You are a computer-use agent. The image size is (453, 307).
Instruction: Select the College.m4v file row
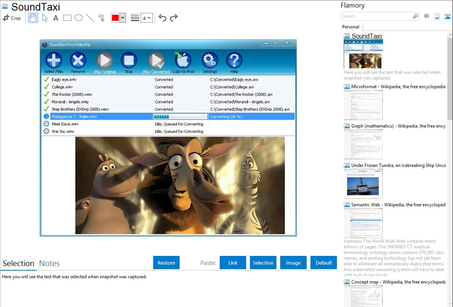[x=168, y=87]
